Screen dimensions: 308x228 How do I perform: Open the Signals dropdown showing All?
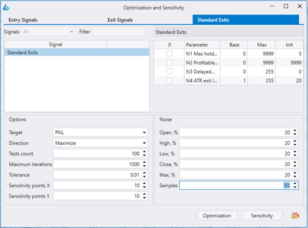point(48,32)
